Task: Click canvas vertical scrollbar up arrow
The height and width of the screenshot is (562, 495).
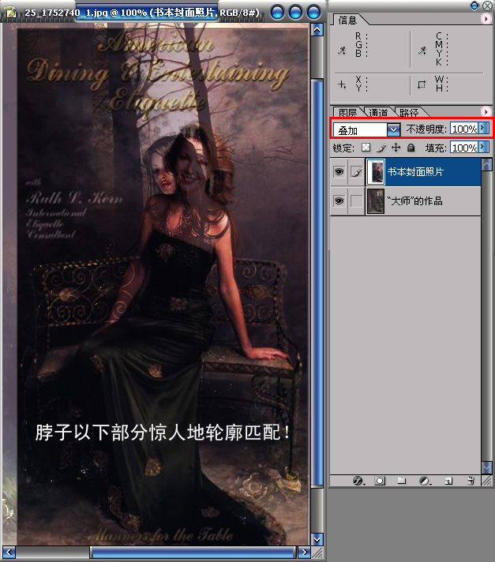Action: coord(317,30)
